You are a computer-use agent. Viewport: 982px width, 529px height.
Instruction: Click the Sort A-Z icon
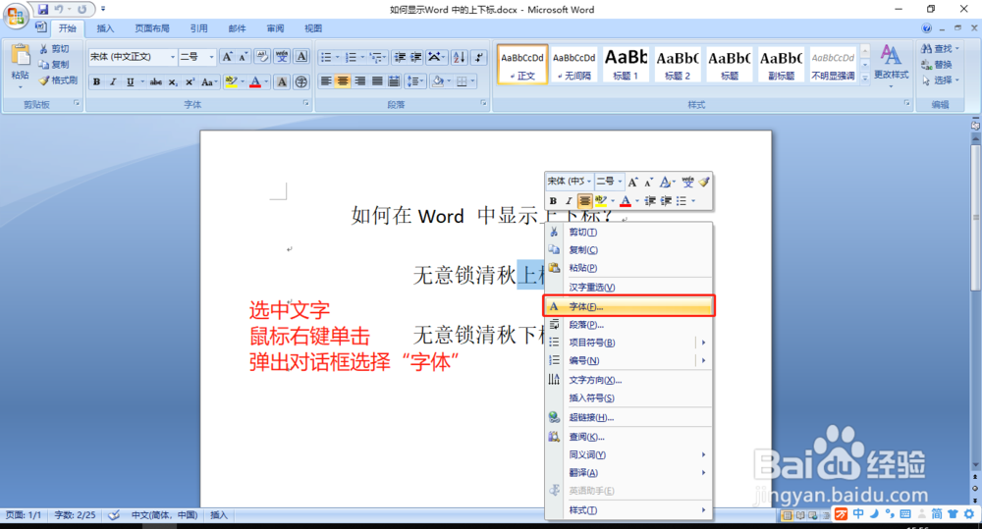coord(459,57)
